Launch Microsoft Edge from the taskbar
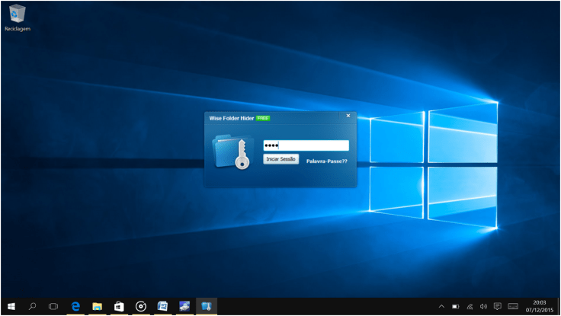 pos(76,306)
